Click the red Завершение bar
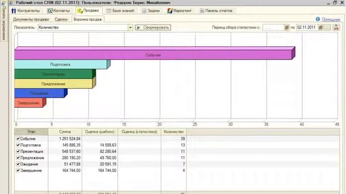This screenshot has height=194, width=346. tap(29, 103)
